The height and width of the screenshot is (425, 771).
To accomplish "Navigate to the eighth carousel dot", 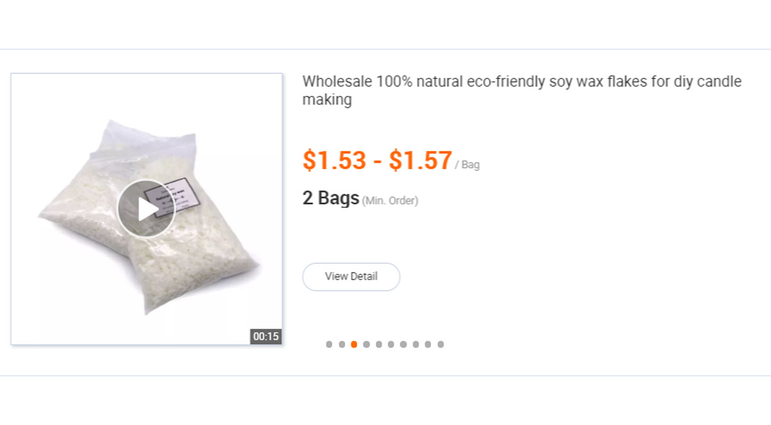I will tap(416, 345).
